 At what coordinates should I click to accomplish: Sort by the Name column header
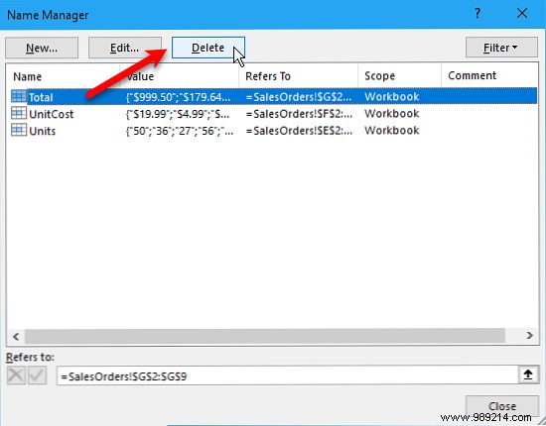63,76
